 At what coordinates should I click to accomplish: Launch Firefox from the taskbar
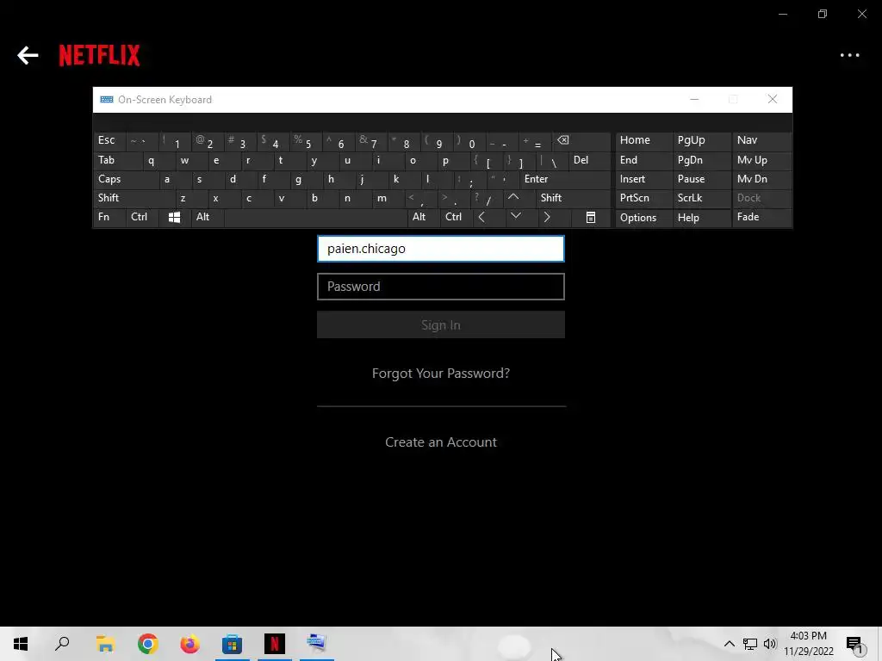(189, 644)
